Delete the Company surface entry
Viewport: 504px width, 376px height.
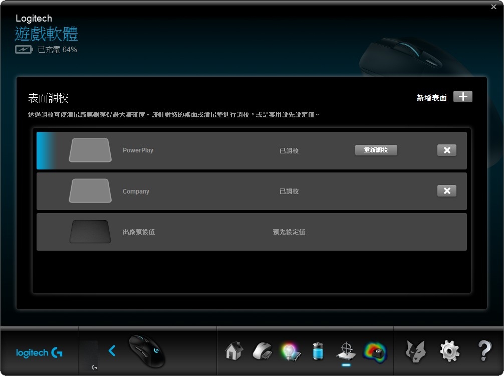447,191
